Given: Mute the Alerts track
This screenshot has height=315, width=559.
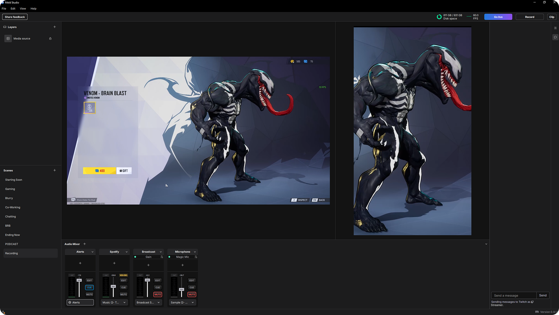Looking at the screenshot, I should coord(89,295).
